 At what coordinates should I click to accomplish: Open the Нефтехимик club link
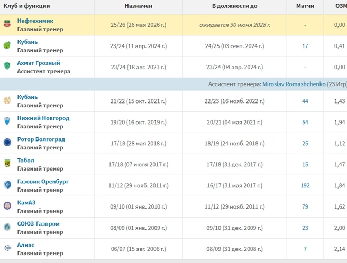35,21
